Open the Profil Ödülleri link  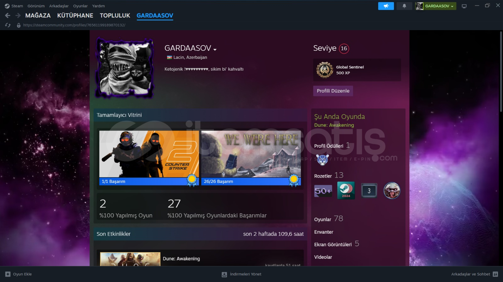(x=329, y=146)
